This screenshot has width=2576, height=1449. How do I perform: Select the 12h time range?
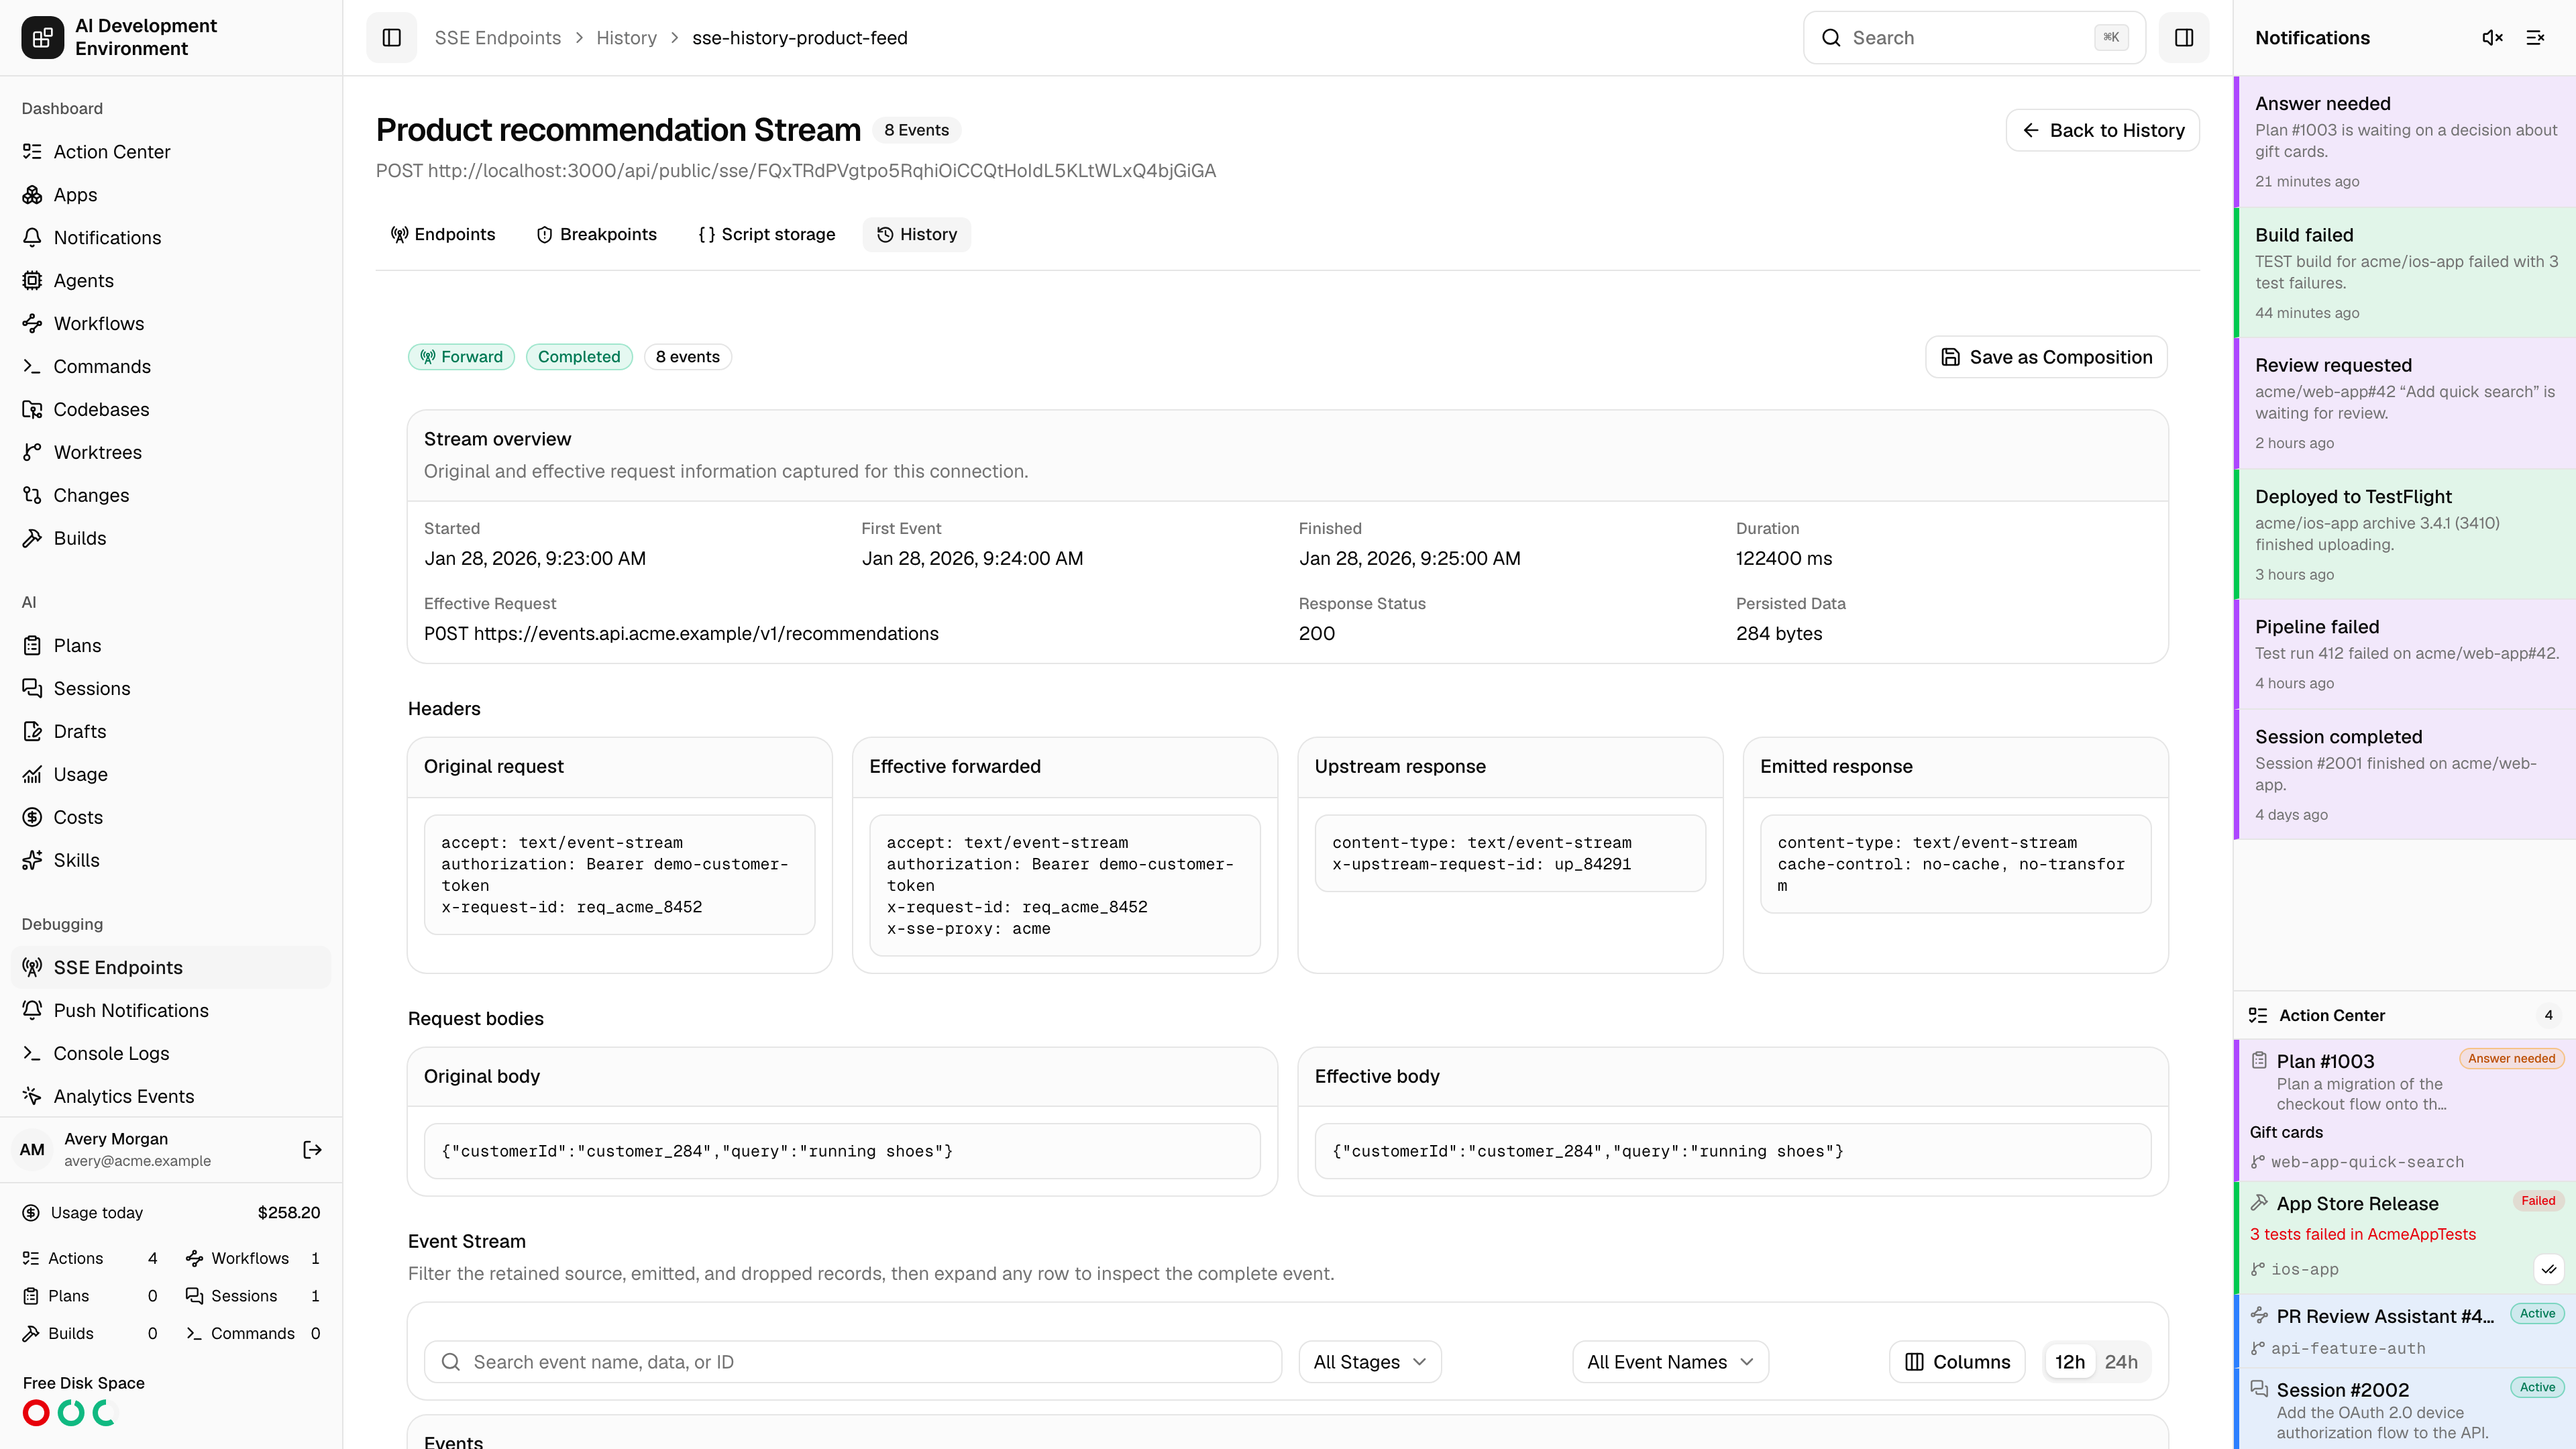(2069, 1362)
